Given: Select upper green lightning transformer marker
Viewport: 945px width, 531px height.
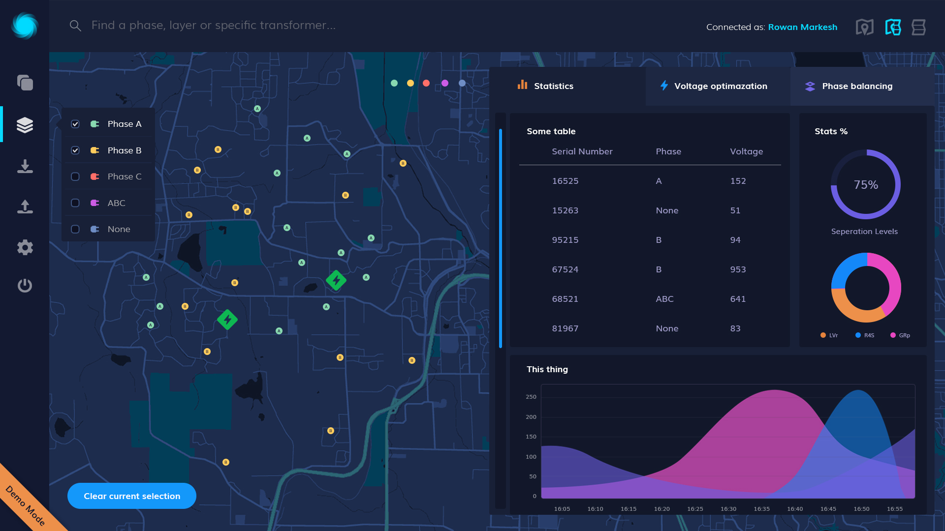Looking at the screenshot, I should click(x=336, y=280).
